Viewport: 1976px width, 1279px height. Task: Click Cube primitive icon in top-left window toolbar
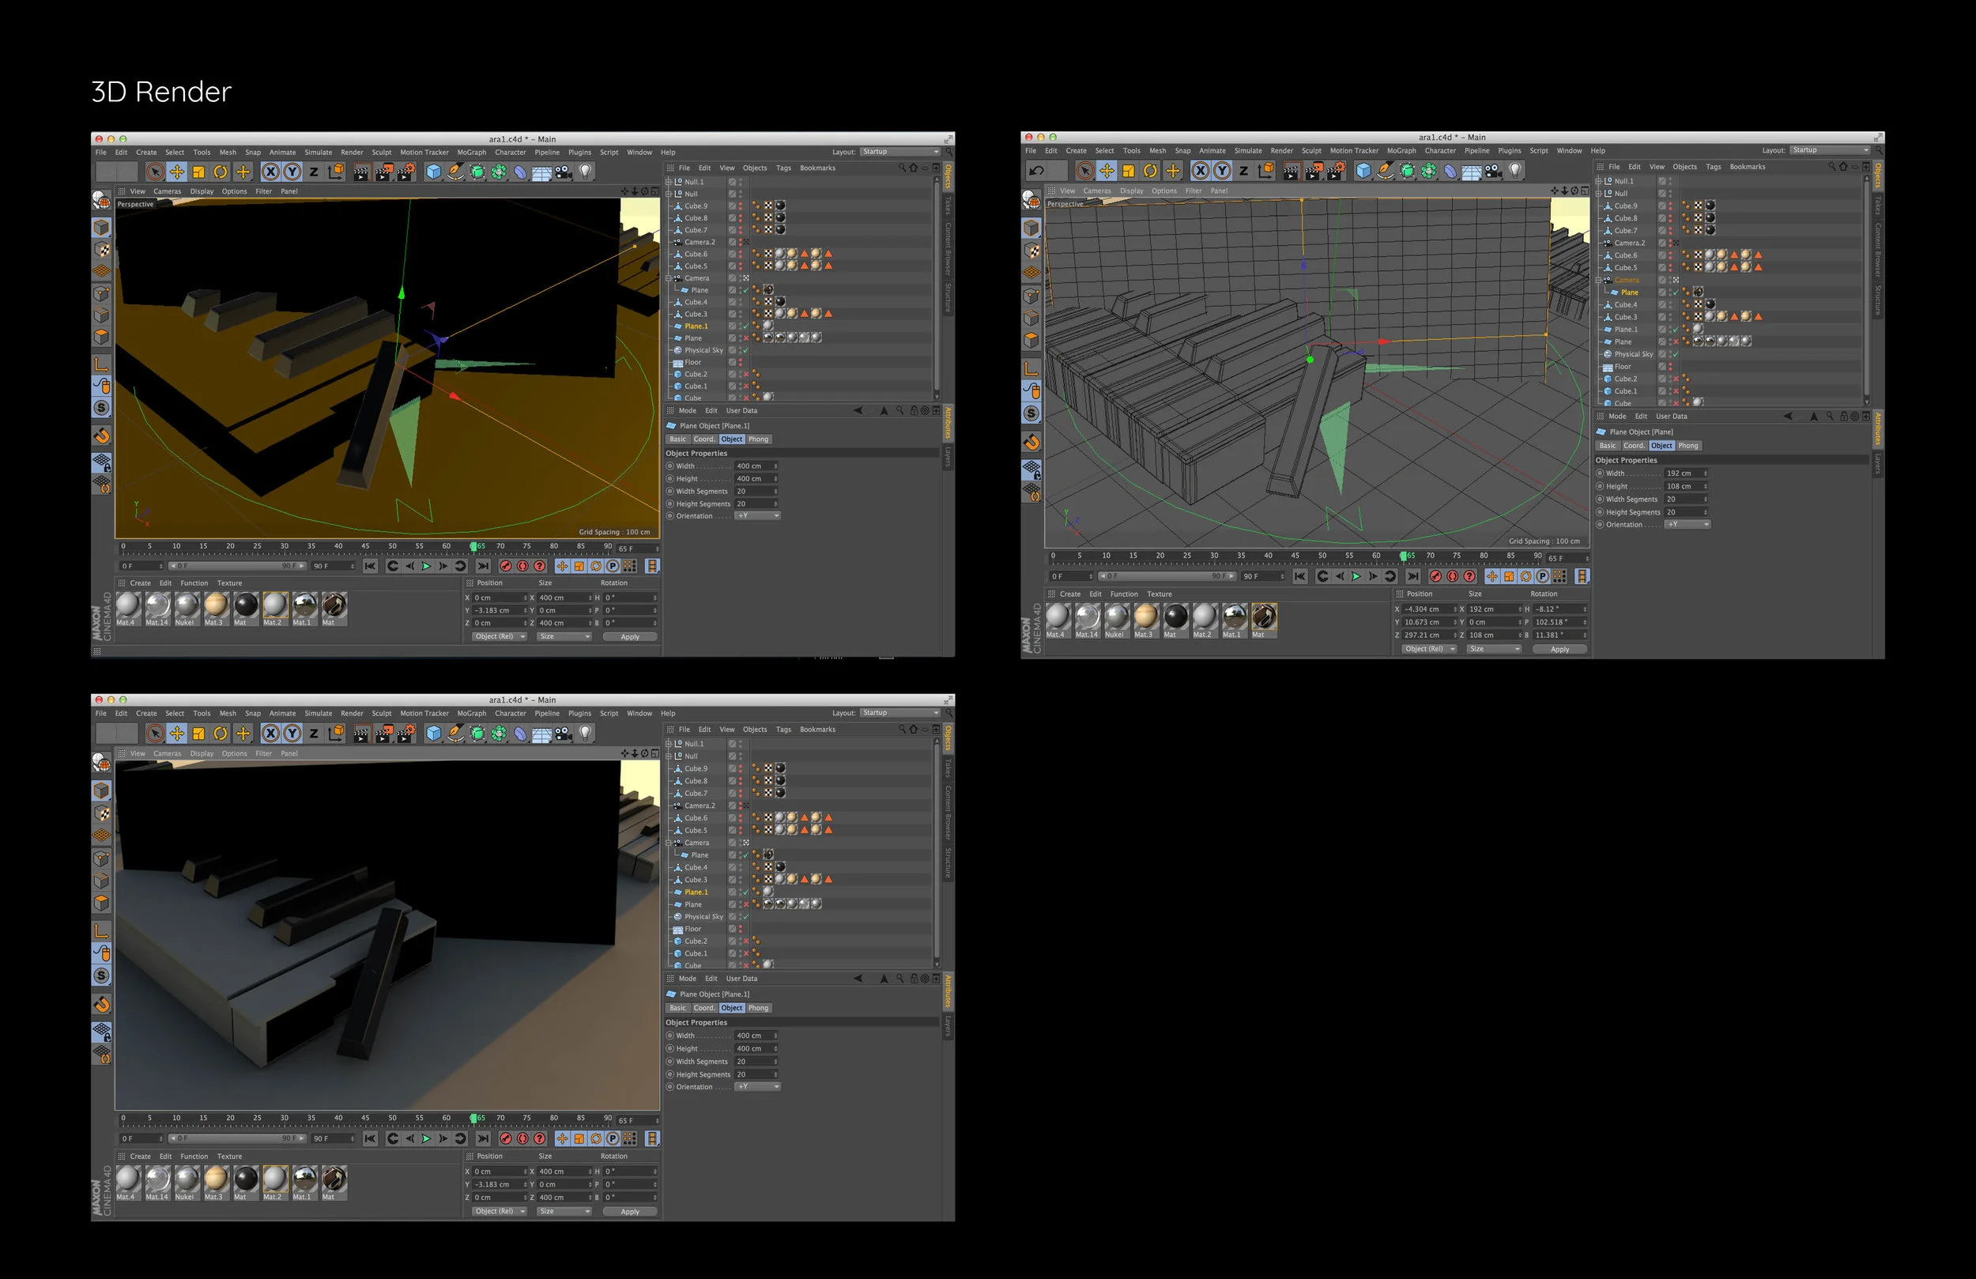(x=433, y=172)
